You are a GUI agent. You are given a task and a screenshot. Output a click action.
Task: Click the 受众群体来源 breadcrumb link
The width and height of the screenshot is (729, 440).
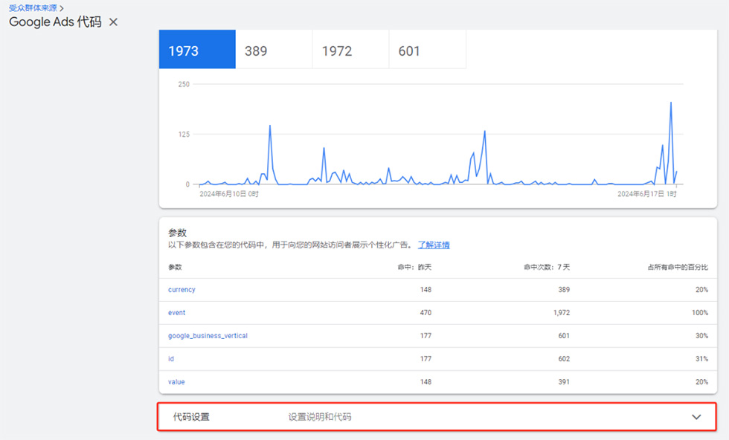click(x=33, y=7)
